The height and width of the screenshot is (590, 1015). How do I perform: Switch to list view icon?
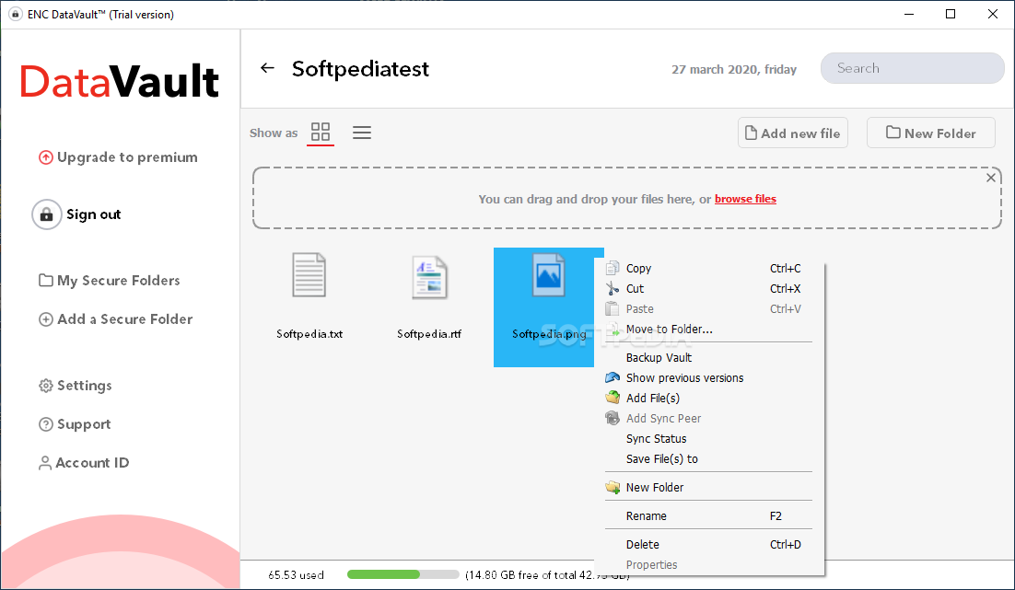click(x=362, y=133)
